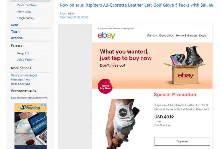220x149 pixels.
Task: Click the red Tap to Buy Now badge
Action: 105,86
